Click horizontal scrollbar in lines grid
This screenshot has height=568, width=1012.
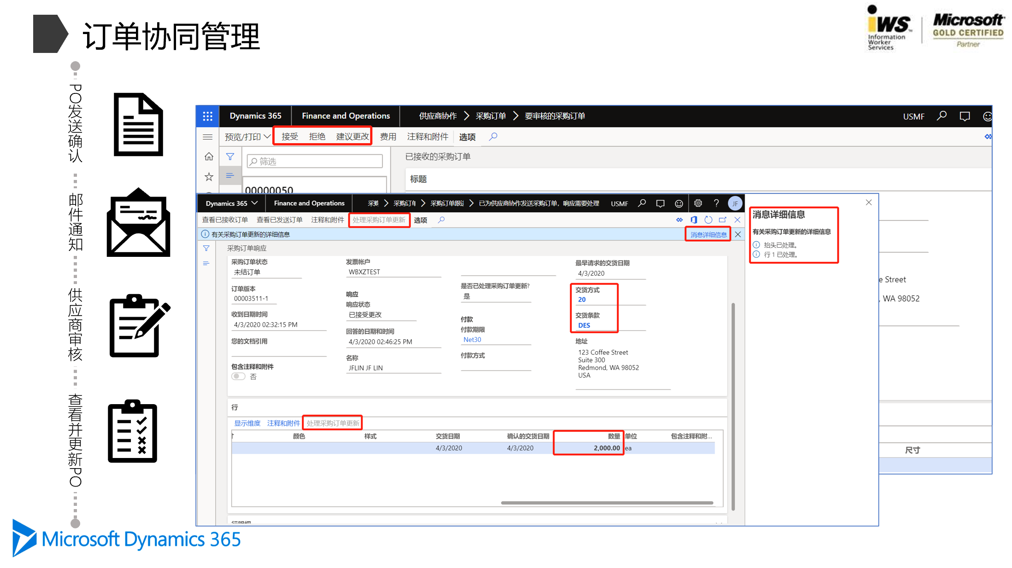[607, 503]
